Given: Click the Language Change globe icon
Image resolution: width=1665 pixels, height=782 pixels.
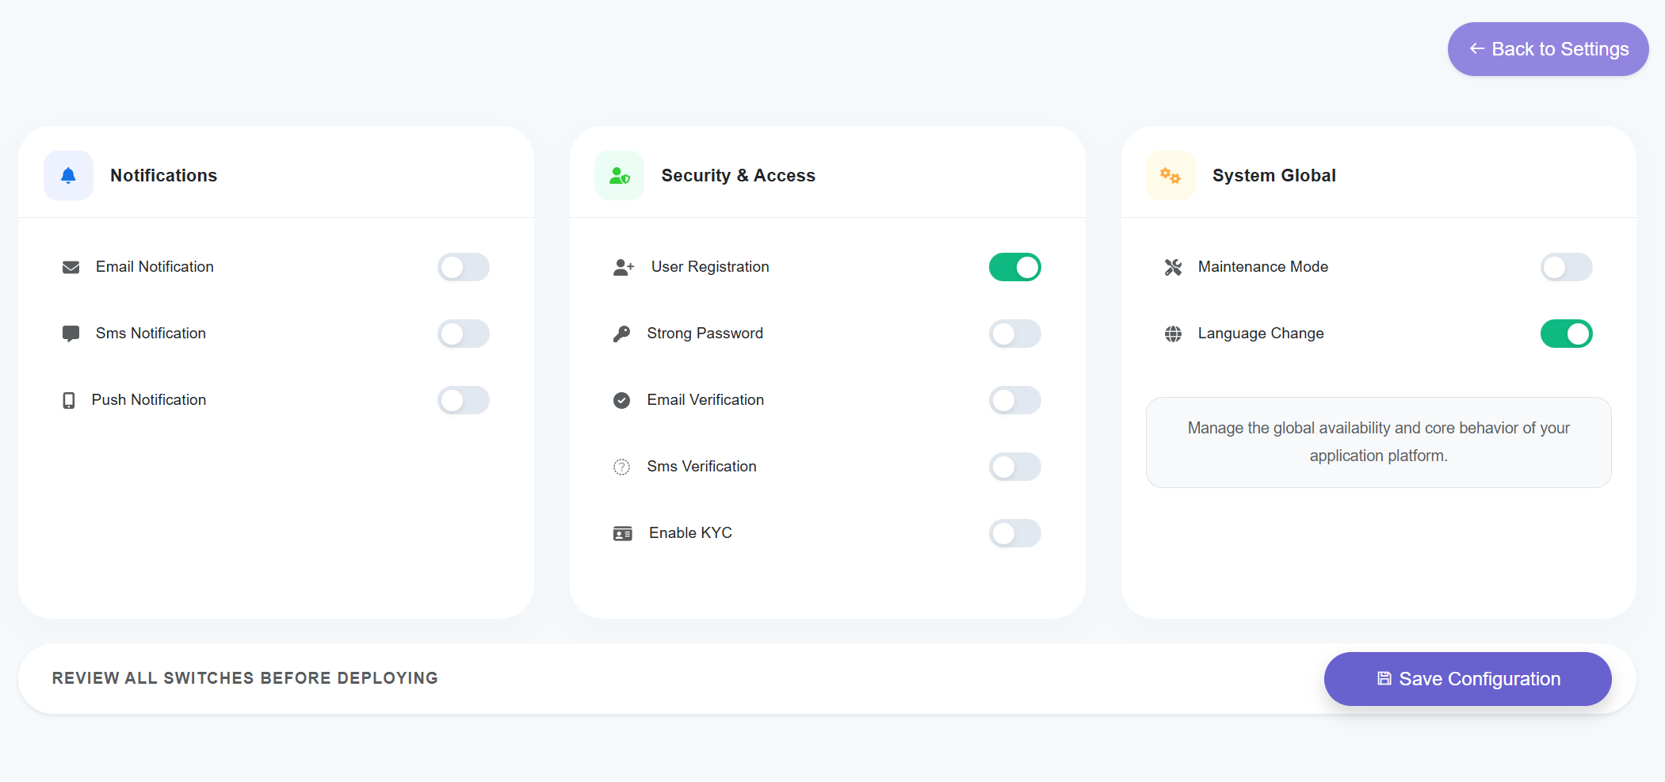Looking at the screenshot, I should pyautogui.click(x=1172, y=334).
